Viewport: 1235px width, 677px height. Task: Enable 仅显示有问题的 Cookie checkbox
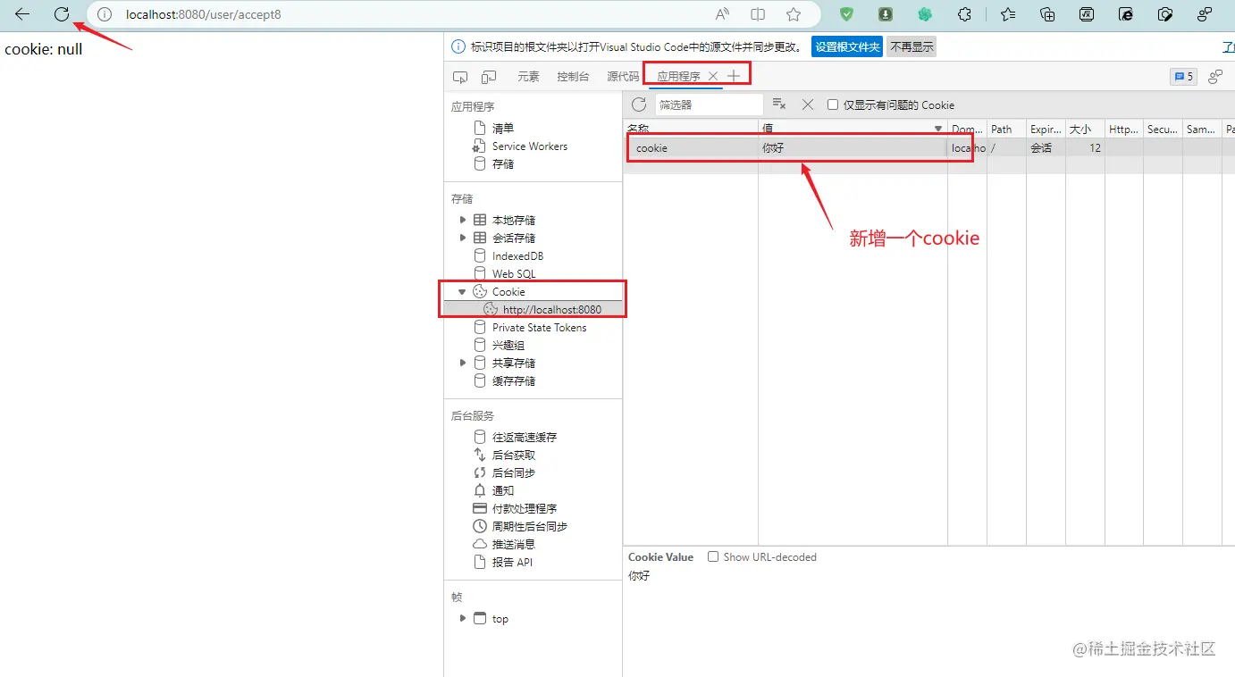click(x=833, y=104)
